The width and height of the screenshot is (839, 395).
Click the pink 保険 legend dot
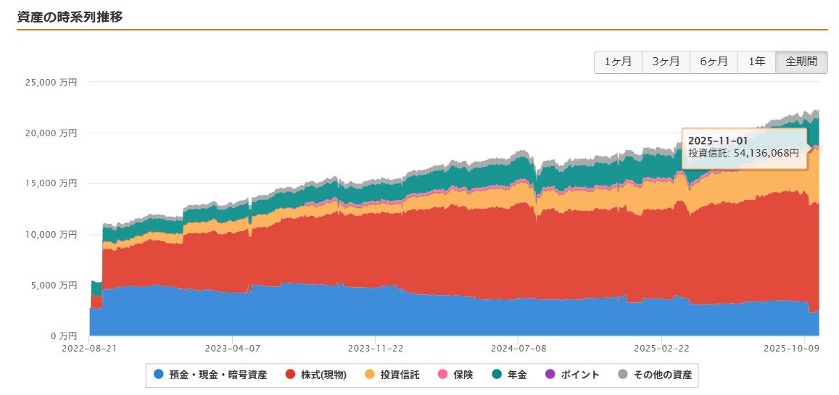tap(443, 375)
